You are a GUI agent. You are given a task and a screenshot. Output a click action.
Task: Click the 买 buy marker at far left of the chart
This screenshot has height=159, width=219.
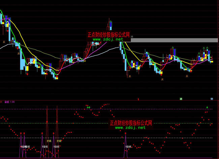pyautogui.click(x=4, y=42)
